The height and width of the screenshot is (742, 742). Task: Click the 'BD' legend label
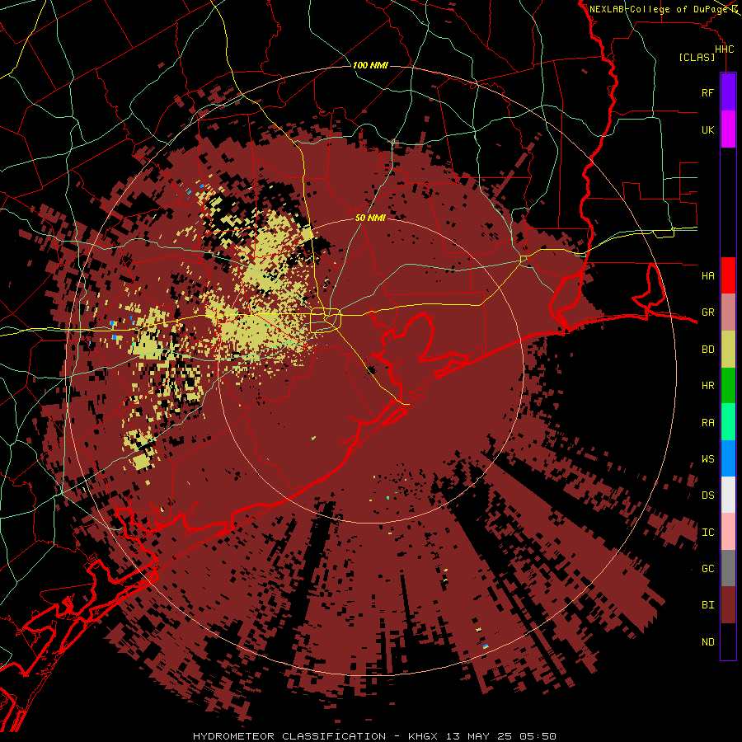707,350
